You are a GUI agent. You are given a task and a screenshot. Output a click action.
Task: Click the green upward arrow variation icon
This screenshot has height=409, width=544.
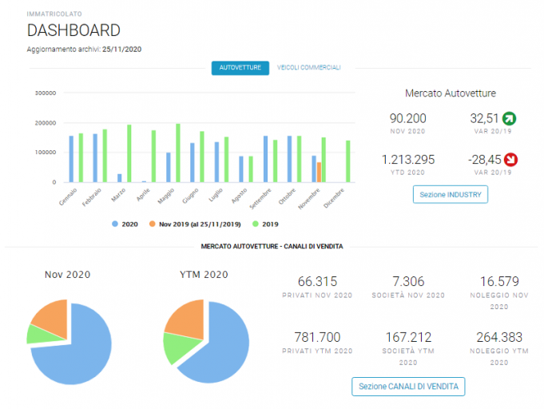pos(509,119)
